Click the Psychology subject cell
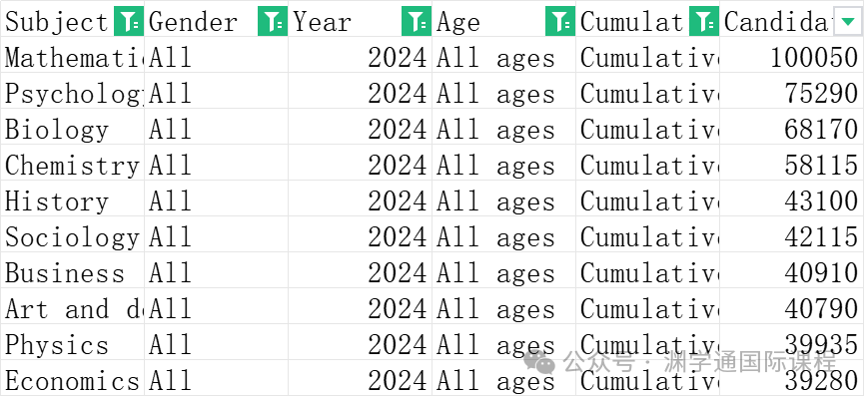This screenshot has height=396, width=864. pyautogui.click(x=73, y=91)
